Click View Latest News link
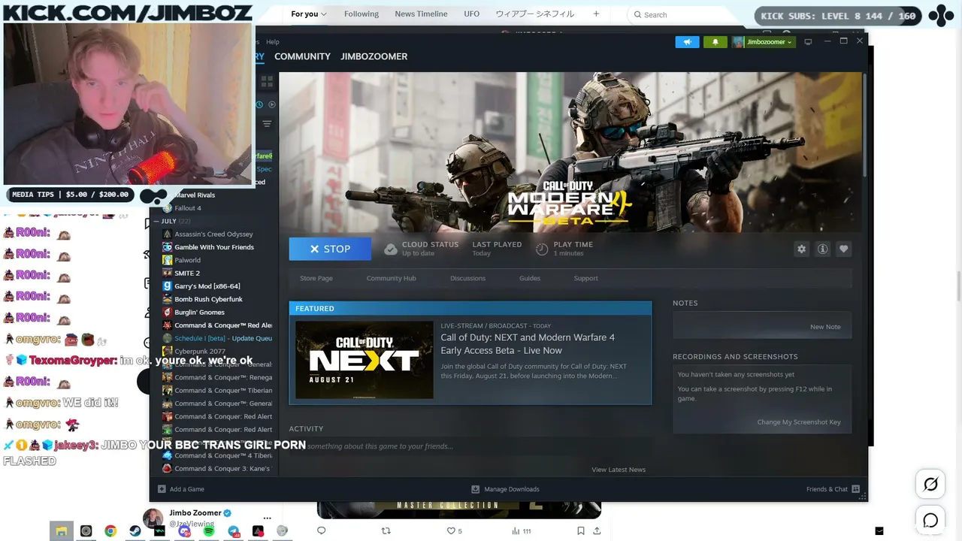 tap(619, 470)
